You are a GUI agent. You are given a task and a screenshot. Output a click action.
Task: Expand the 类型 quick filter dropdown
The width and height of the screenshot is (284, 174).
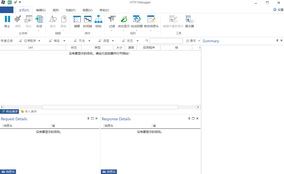pos(113,41)
